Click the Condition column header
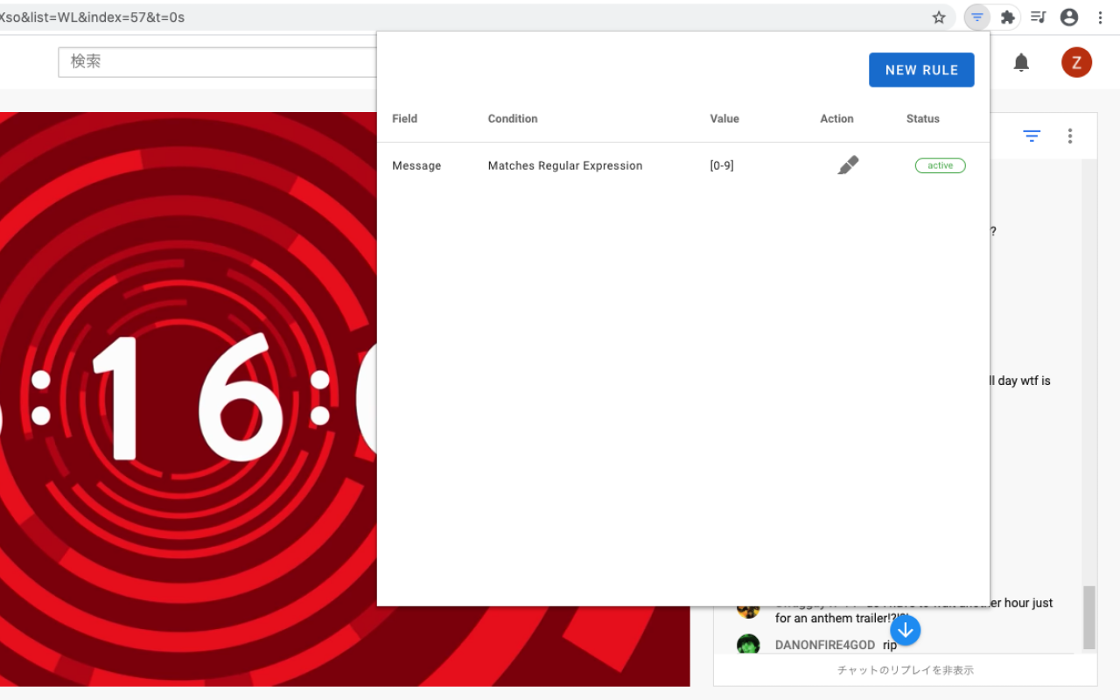Image resolution: width=1120 pixels, height=700 pixels. (513, 119)
